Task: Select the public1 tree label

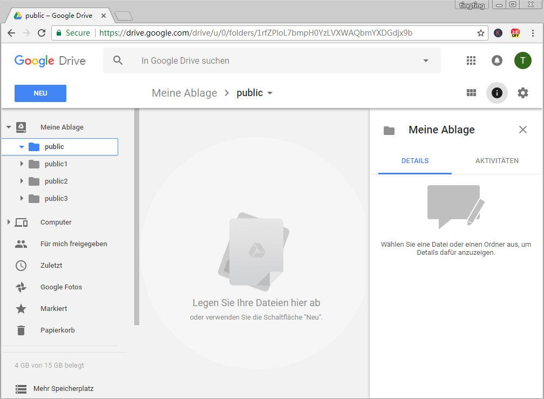Action: click(56, 164)
